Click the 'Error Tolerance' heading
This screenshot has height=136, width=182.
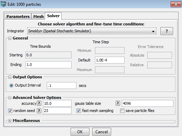[x=151, y=47]
